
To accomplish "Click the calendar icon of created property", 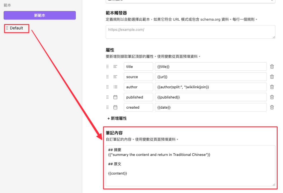I will [115, 107].
